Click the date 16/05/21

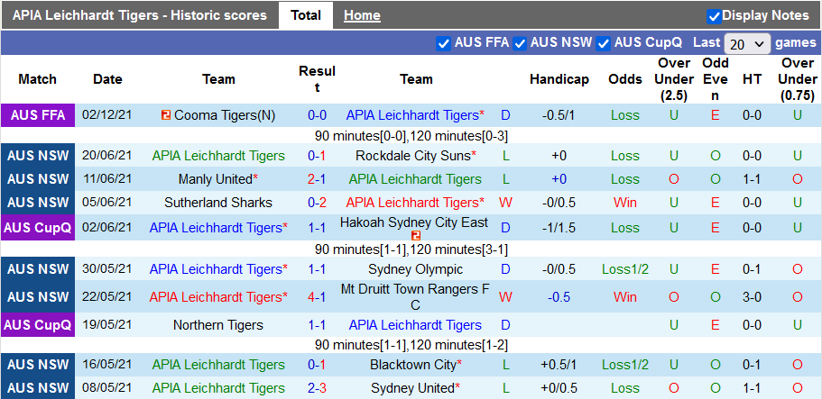(107, 365)
